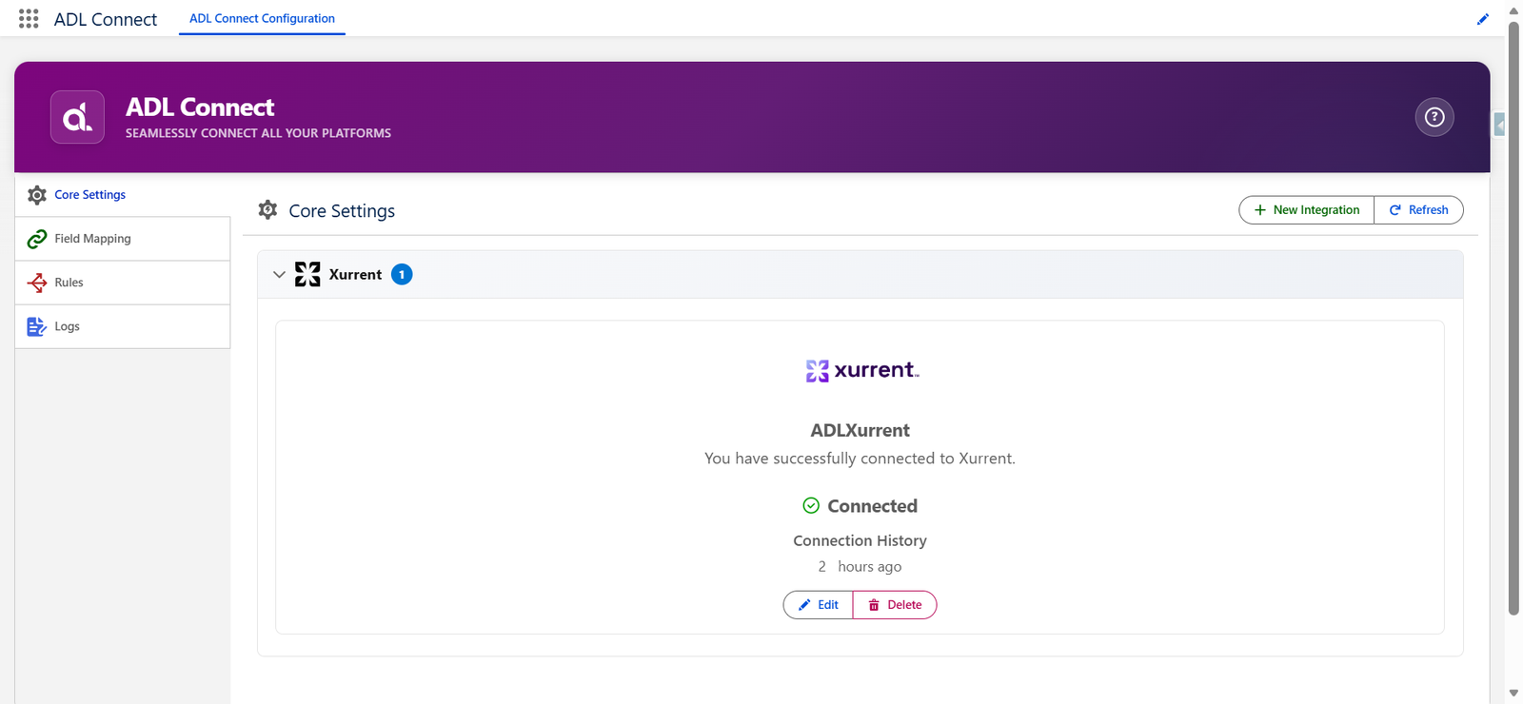Edit the ADLXurrent connection
Screen dimensions: 1523x704
point(819,605)
